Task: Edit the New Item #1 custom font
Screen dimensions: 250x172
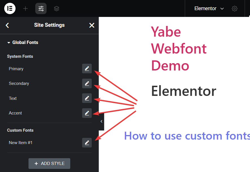Action: point(87,143)
